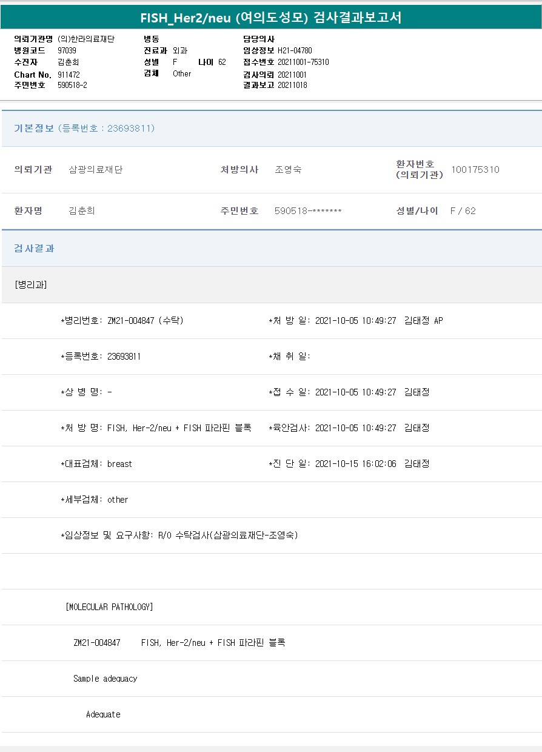This screenshot has width=542, height=752.
Task: Click the report title FISH_Her2/neu 검사결과보고서
Action: [x=271, y=18]
